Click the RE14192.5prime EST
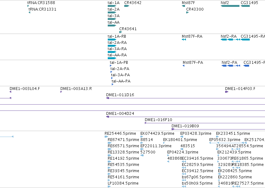This screenshot has height=188, width=265. (x=110, y=162)
